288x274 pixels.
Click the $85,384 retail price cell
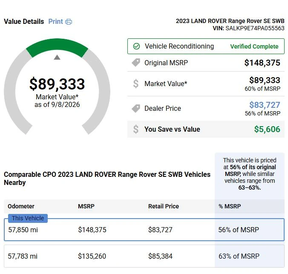tap(160, 256)
